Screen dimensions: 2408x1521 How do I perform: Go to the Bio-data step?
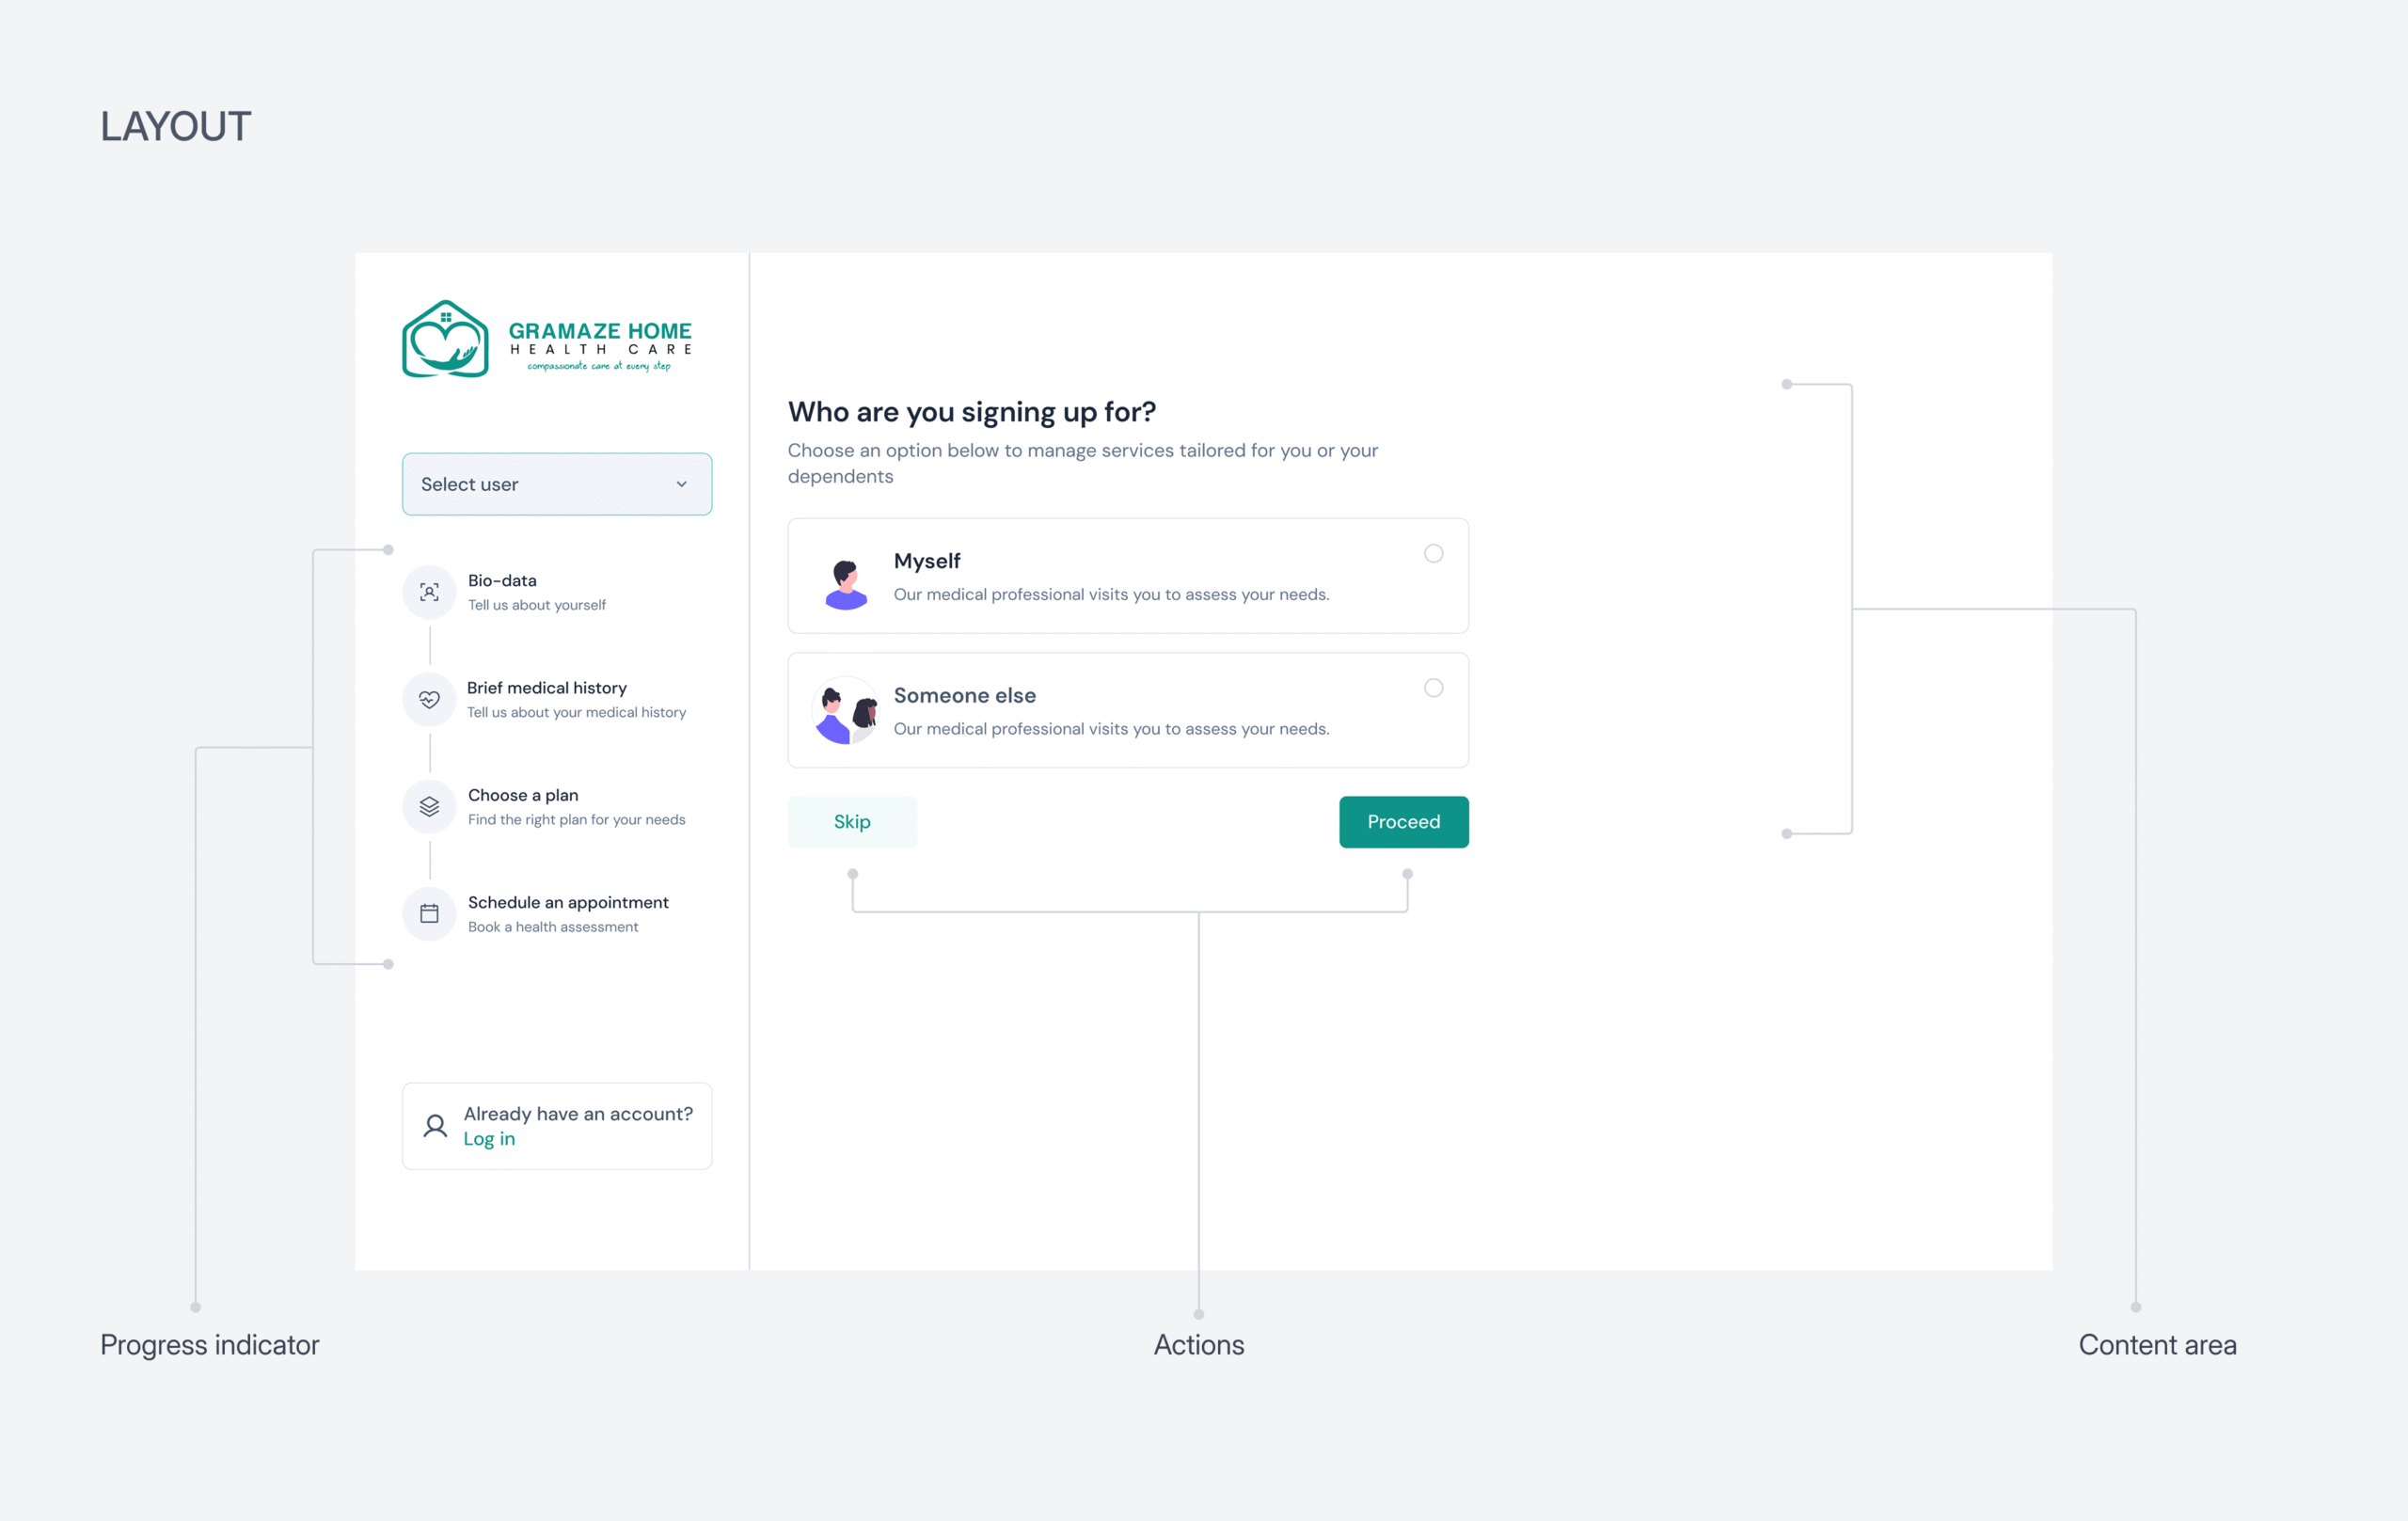[x=502, y=581]
